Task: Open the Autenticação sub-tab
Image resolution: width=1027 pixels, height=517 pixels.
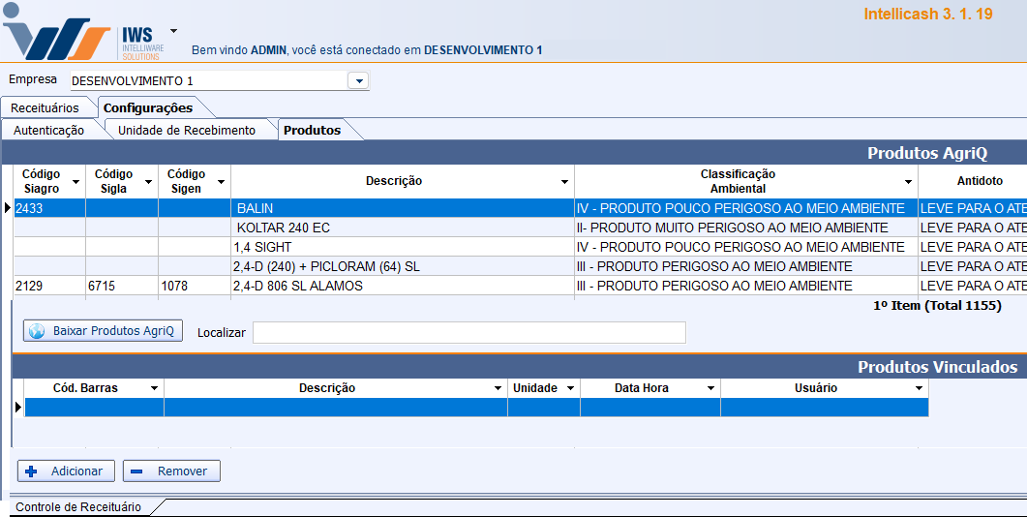Action: point(48,130)
